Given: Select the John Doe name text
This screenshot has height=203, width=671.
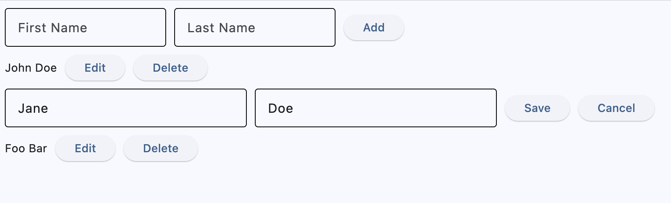Looking at the screenshot, I should [x=31, y=68].
